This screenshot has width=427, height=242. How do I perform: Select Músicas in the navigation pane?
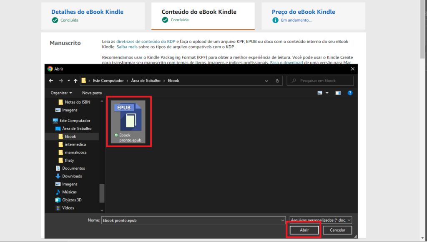(x=70, y=192)
